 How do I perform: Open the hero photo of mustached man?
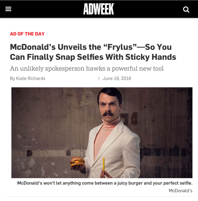coord(102,133)
